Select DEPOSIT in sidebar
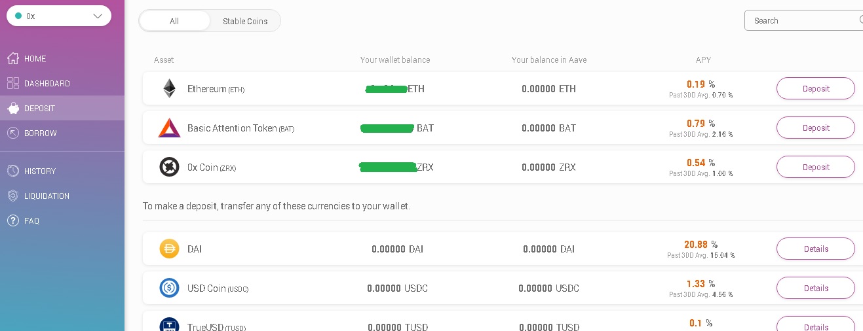Screen dimensions: 863x331 pos(62,108)
